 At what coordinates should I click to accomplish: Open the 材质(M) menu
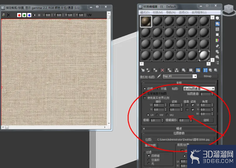tap(158, 12)
